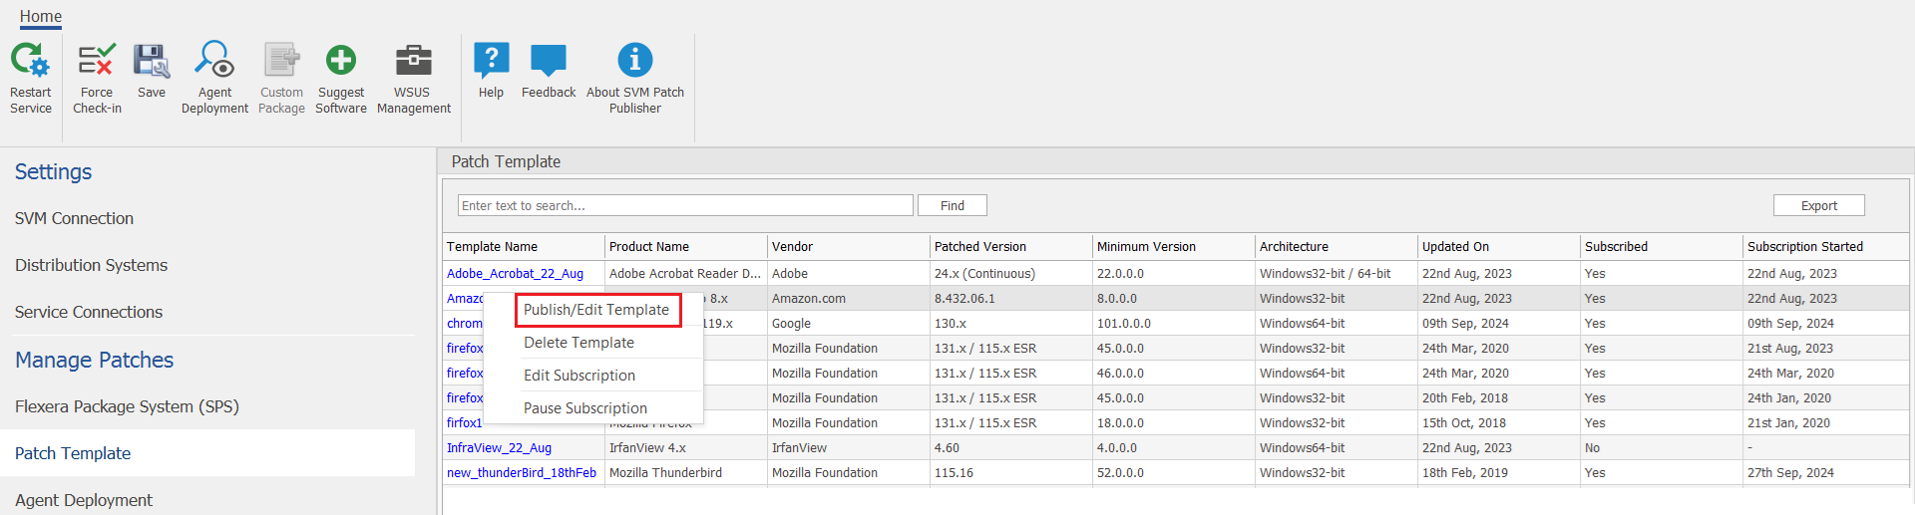Click the Google vendor cell
The height and width of the screenshot is (515, 1915).
point(848,323)
